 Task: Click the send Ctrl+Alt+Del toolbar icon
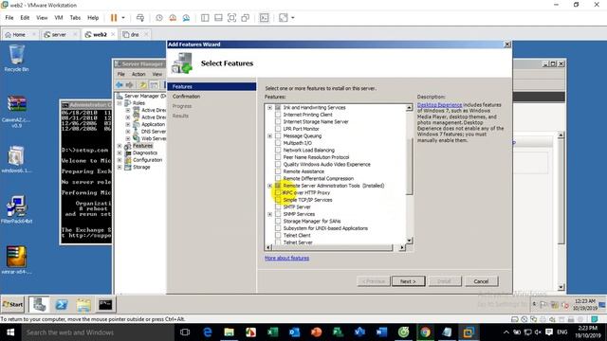click(140, 18)
